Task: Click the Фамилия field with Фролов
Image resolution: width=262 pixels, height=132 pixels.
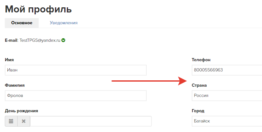Action: click(76, 96)
